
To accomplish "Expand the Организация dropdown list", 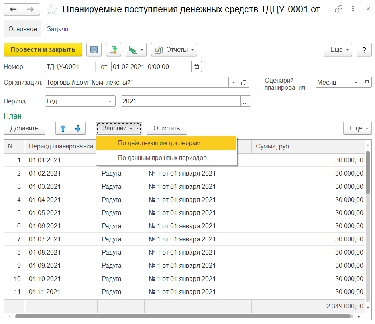I will click(x=234, y=83).
